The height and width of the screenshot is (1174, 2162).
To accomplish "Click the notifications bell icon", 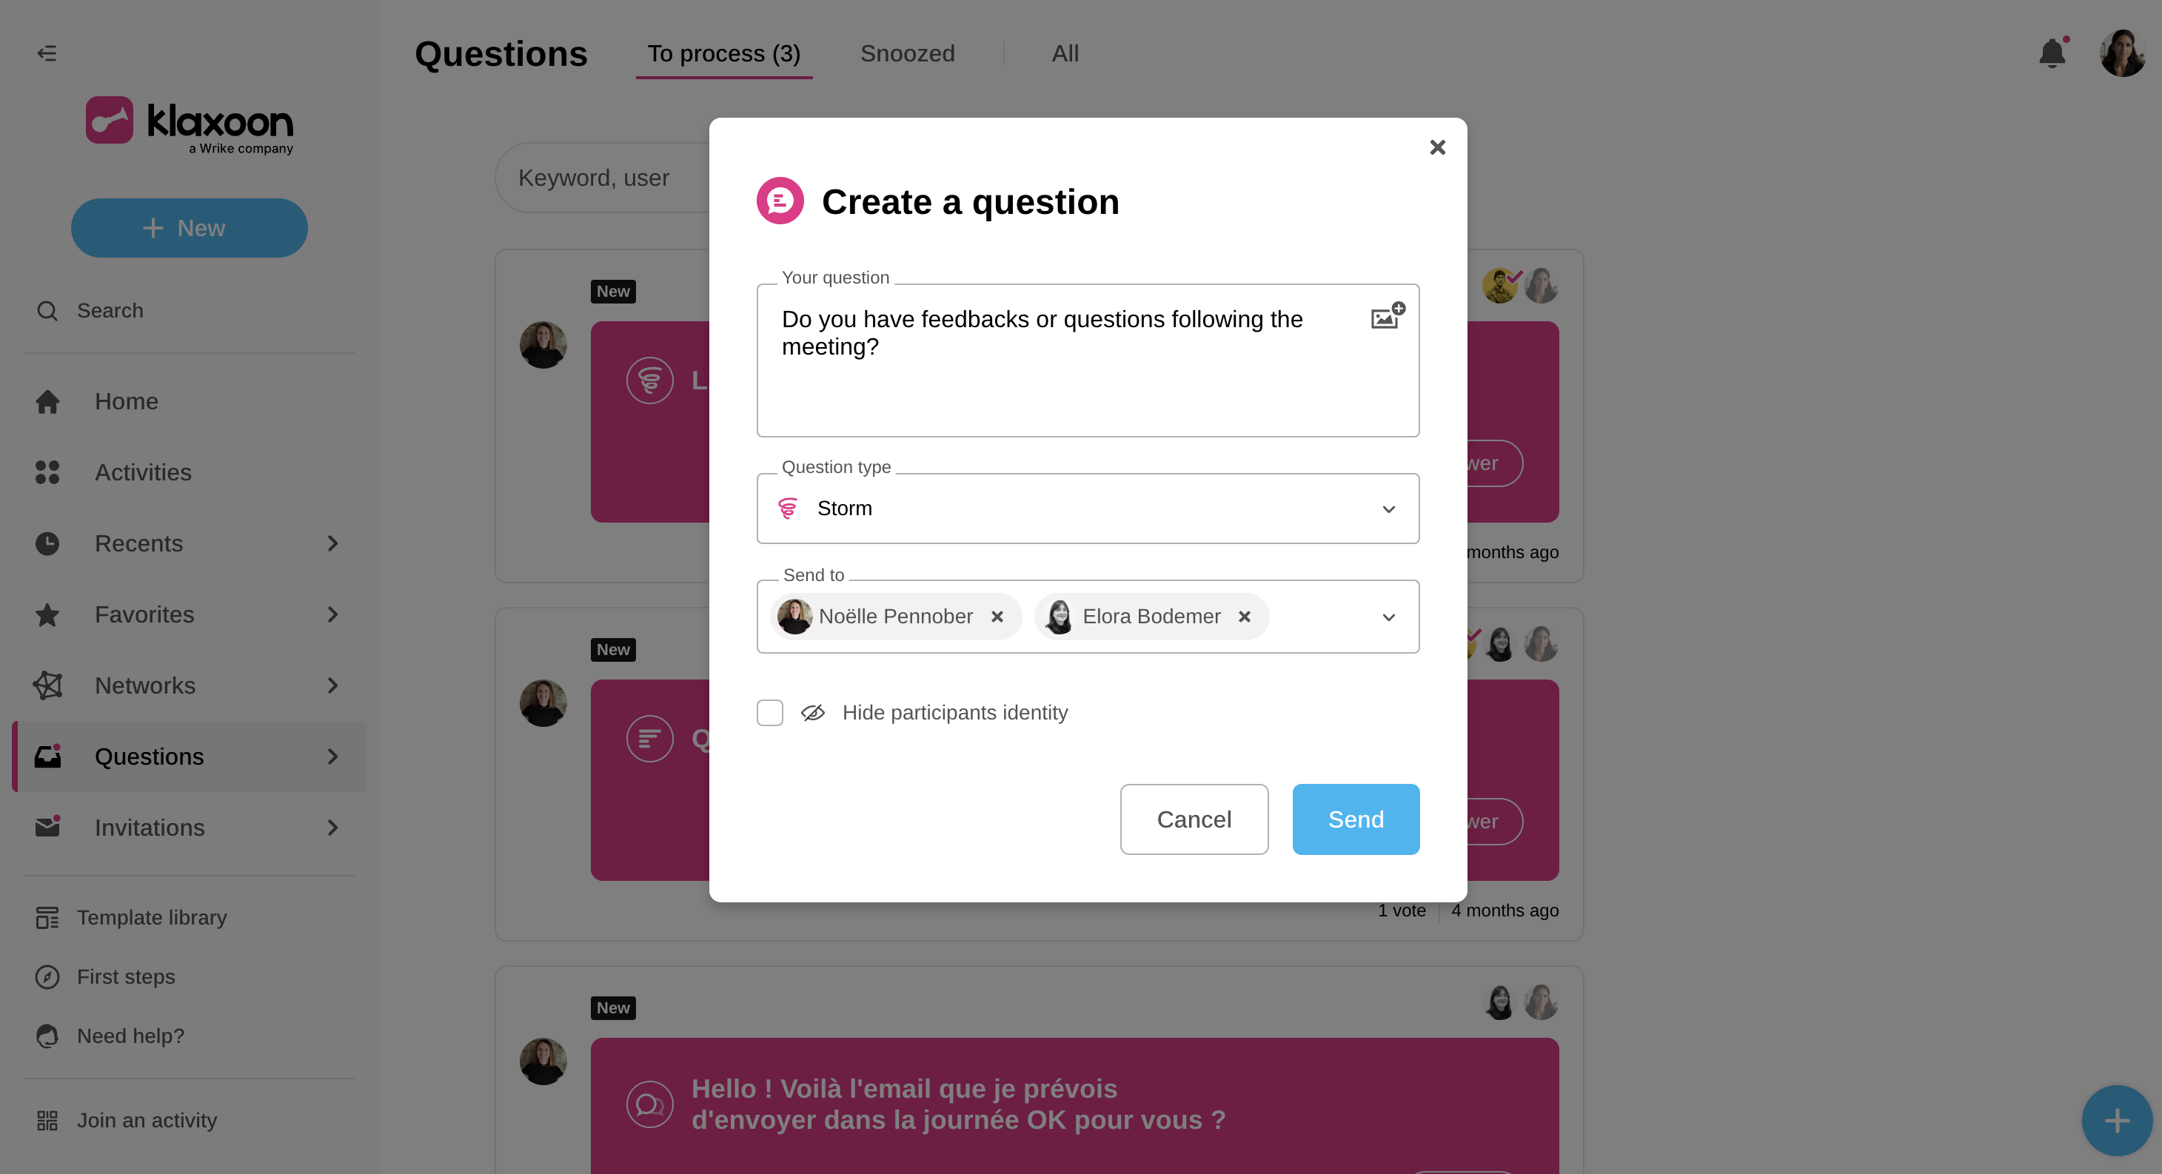I will [x=2052, y=54].
